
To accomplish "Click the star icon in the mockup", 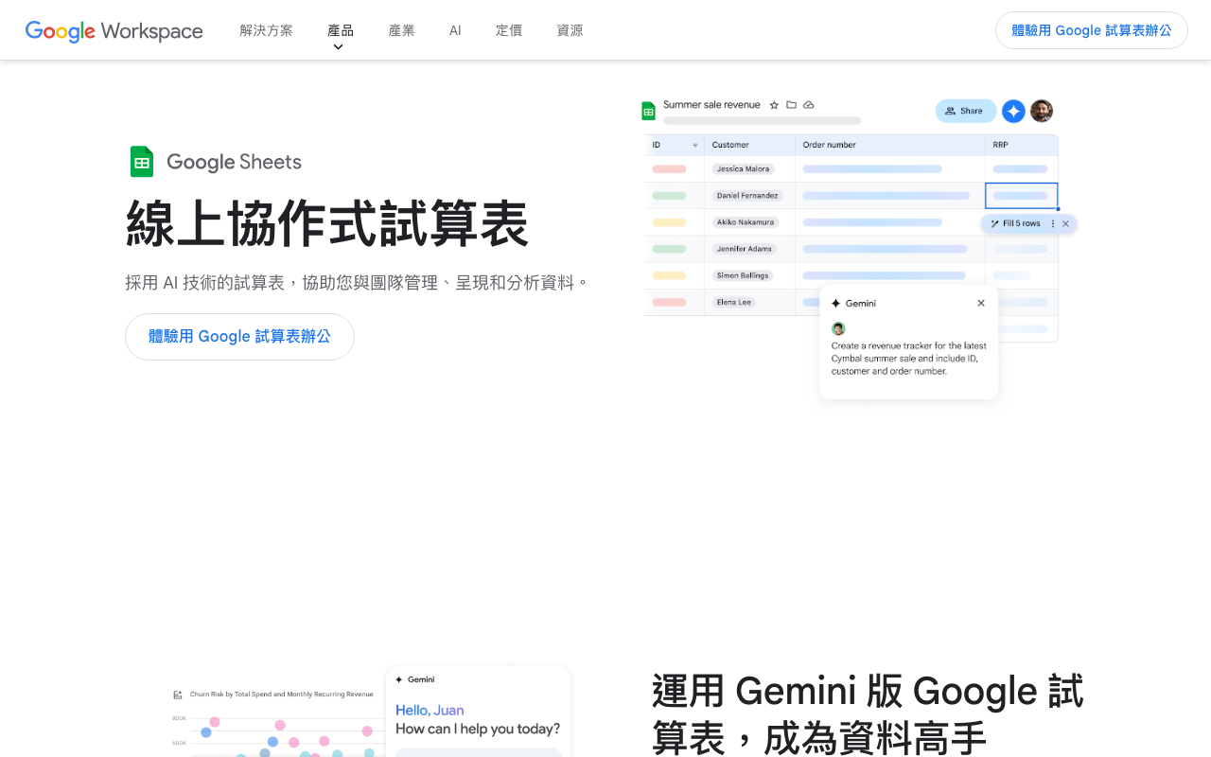I will pyautogui.click(x=774, y=105).
